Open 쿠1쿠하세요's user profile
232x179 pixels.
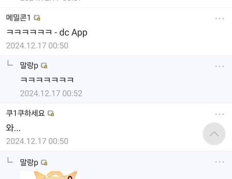[x=25, y=113]
